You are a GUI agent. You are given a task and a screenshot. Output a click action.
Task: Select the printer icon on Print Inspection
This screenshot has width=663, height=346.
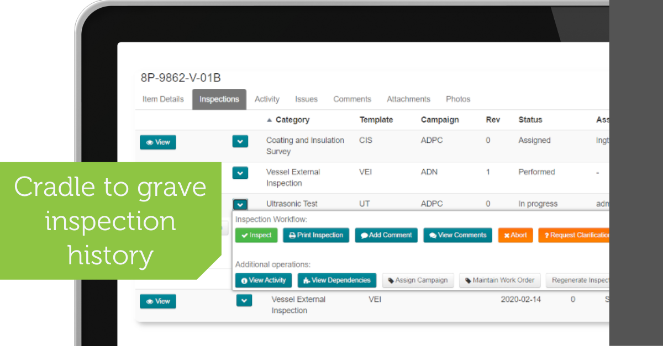point(291,235)
